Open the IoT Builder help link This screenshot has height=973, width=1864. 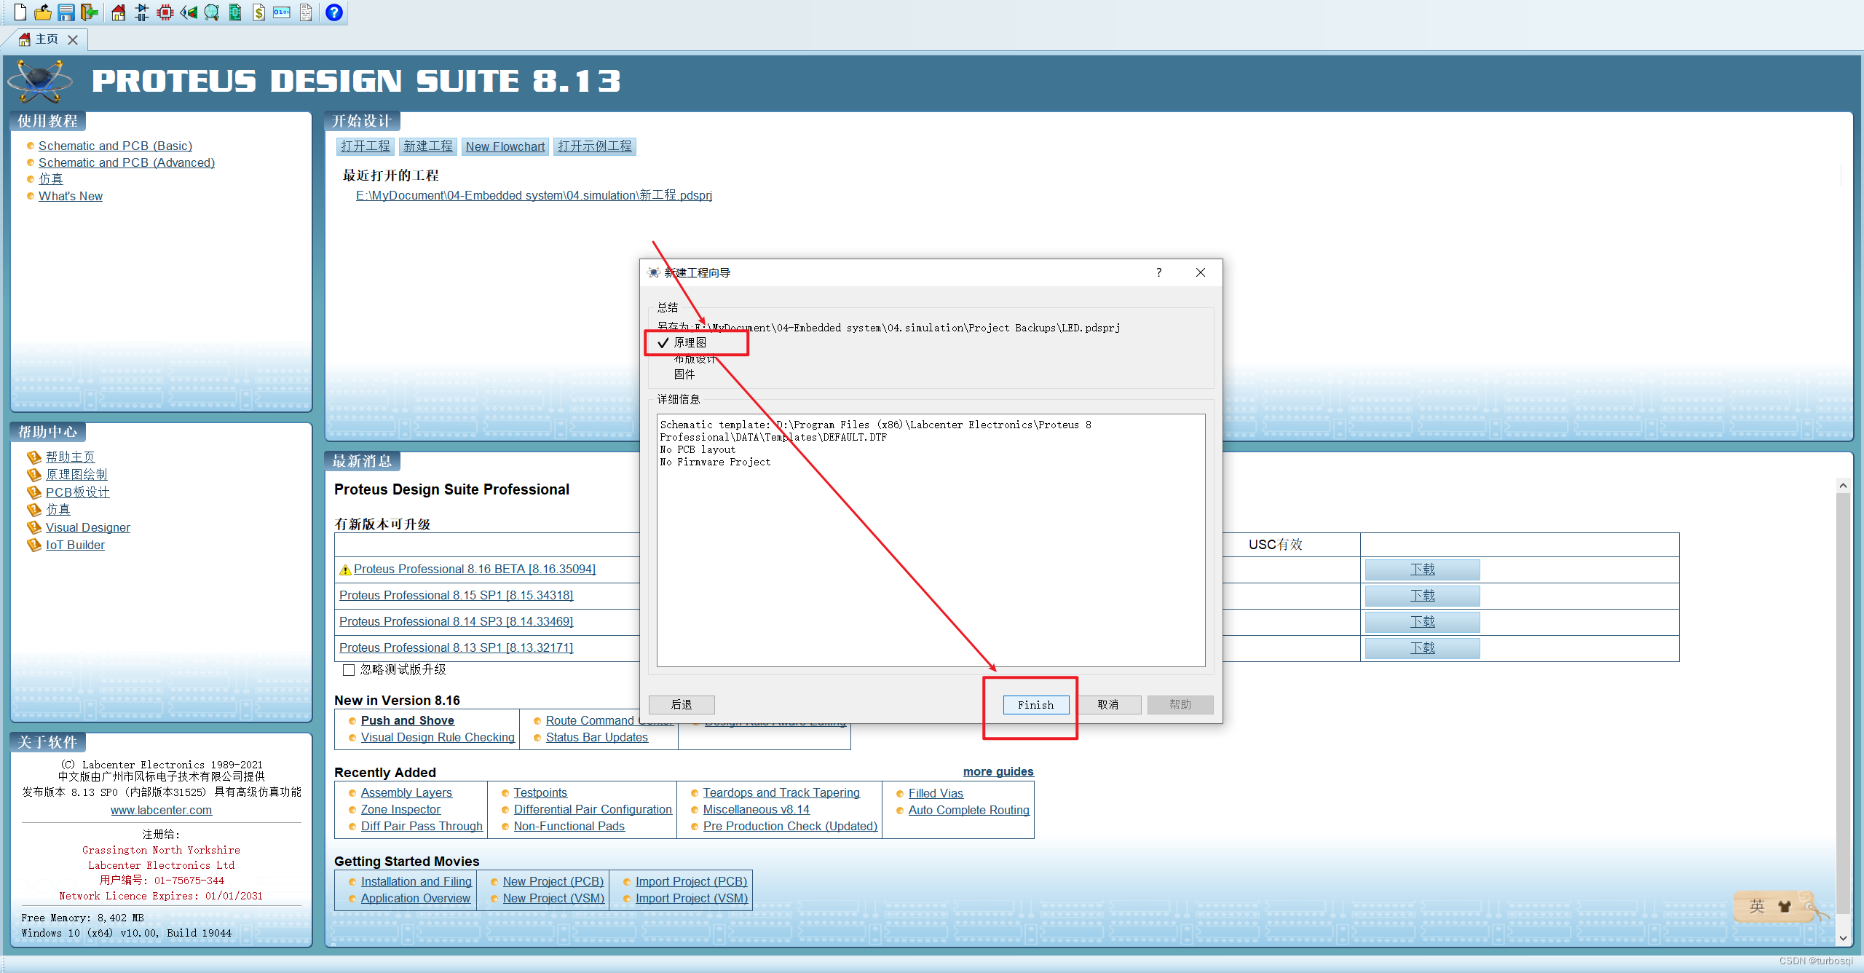75,545
